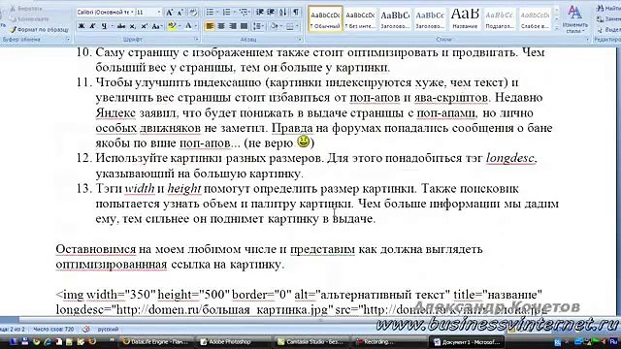Switch to Camtasia Studio taskbar window
The image size is (621, 349).
point(310,342)
